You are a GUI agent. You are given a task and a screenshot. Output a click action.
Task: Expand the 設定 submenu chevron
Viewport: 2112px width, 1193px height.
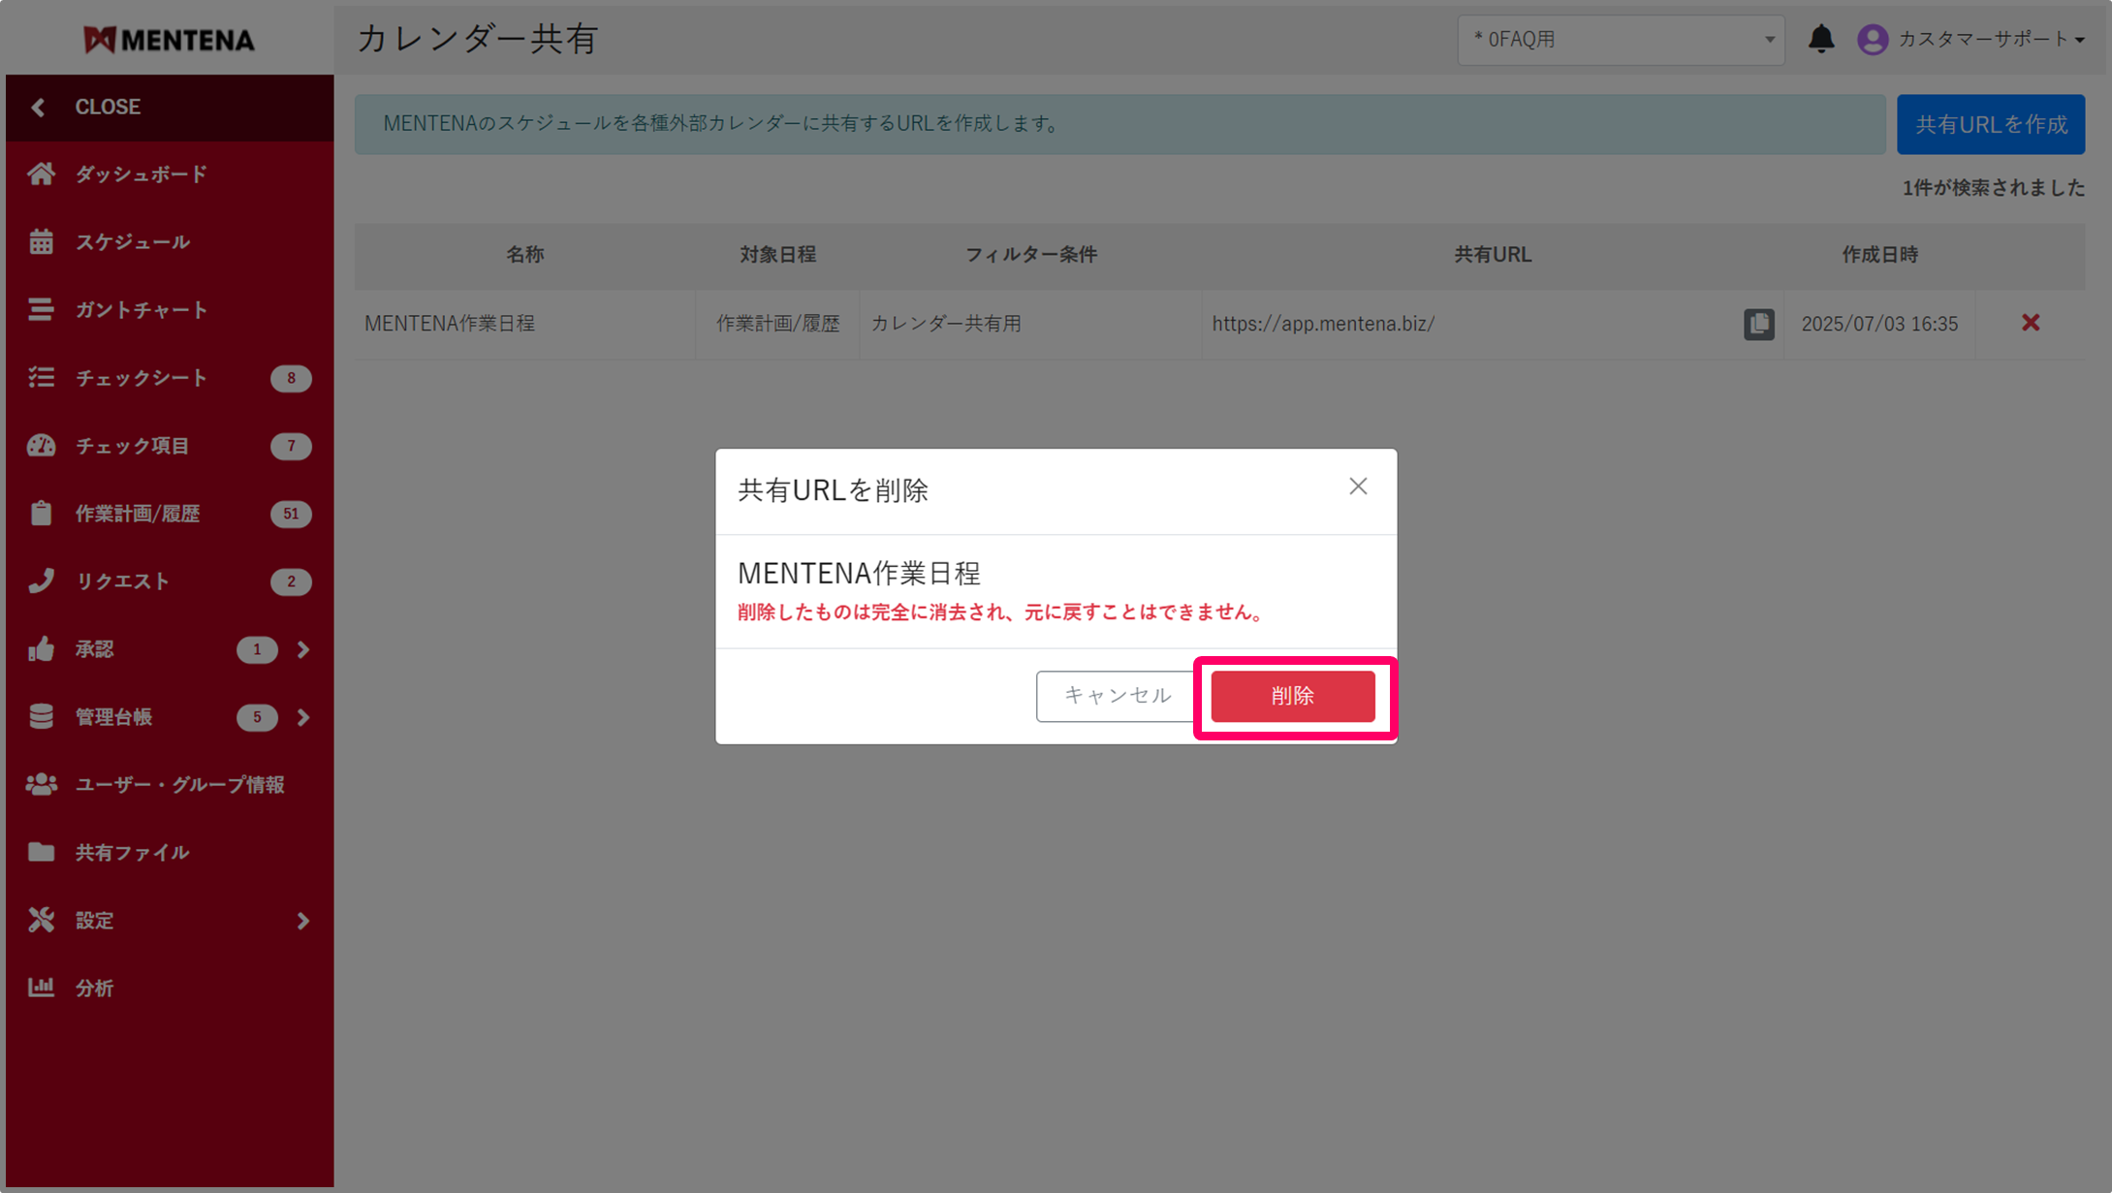tap(303, 921)
